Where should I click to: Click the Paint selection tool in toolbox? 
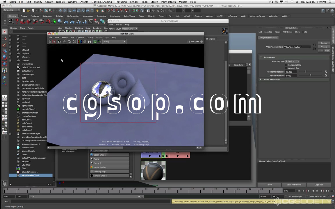[4, 45]
